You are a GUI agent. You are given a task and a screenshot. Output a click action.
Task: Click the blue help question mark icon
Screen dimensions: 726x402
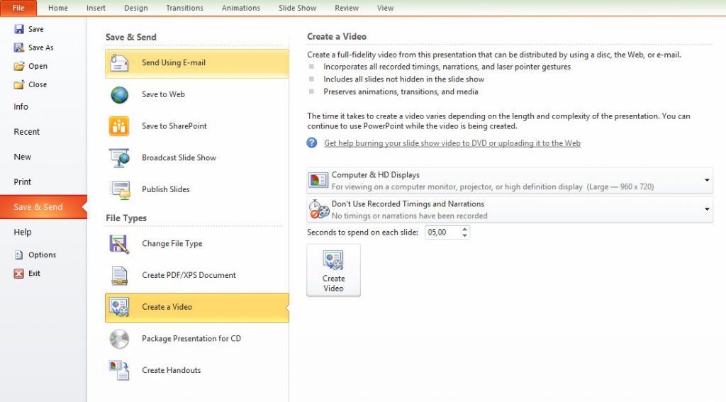(x=312, y=143)
